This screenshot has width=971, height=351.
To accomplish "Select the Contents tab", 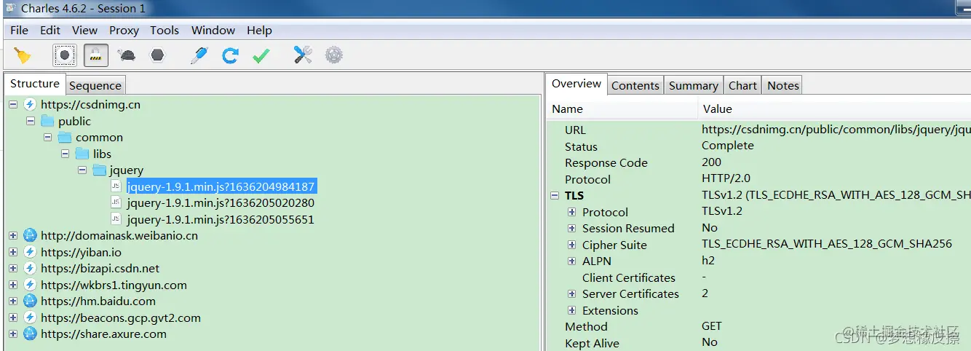I will 635,85.
